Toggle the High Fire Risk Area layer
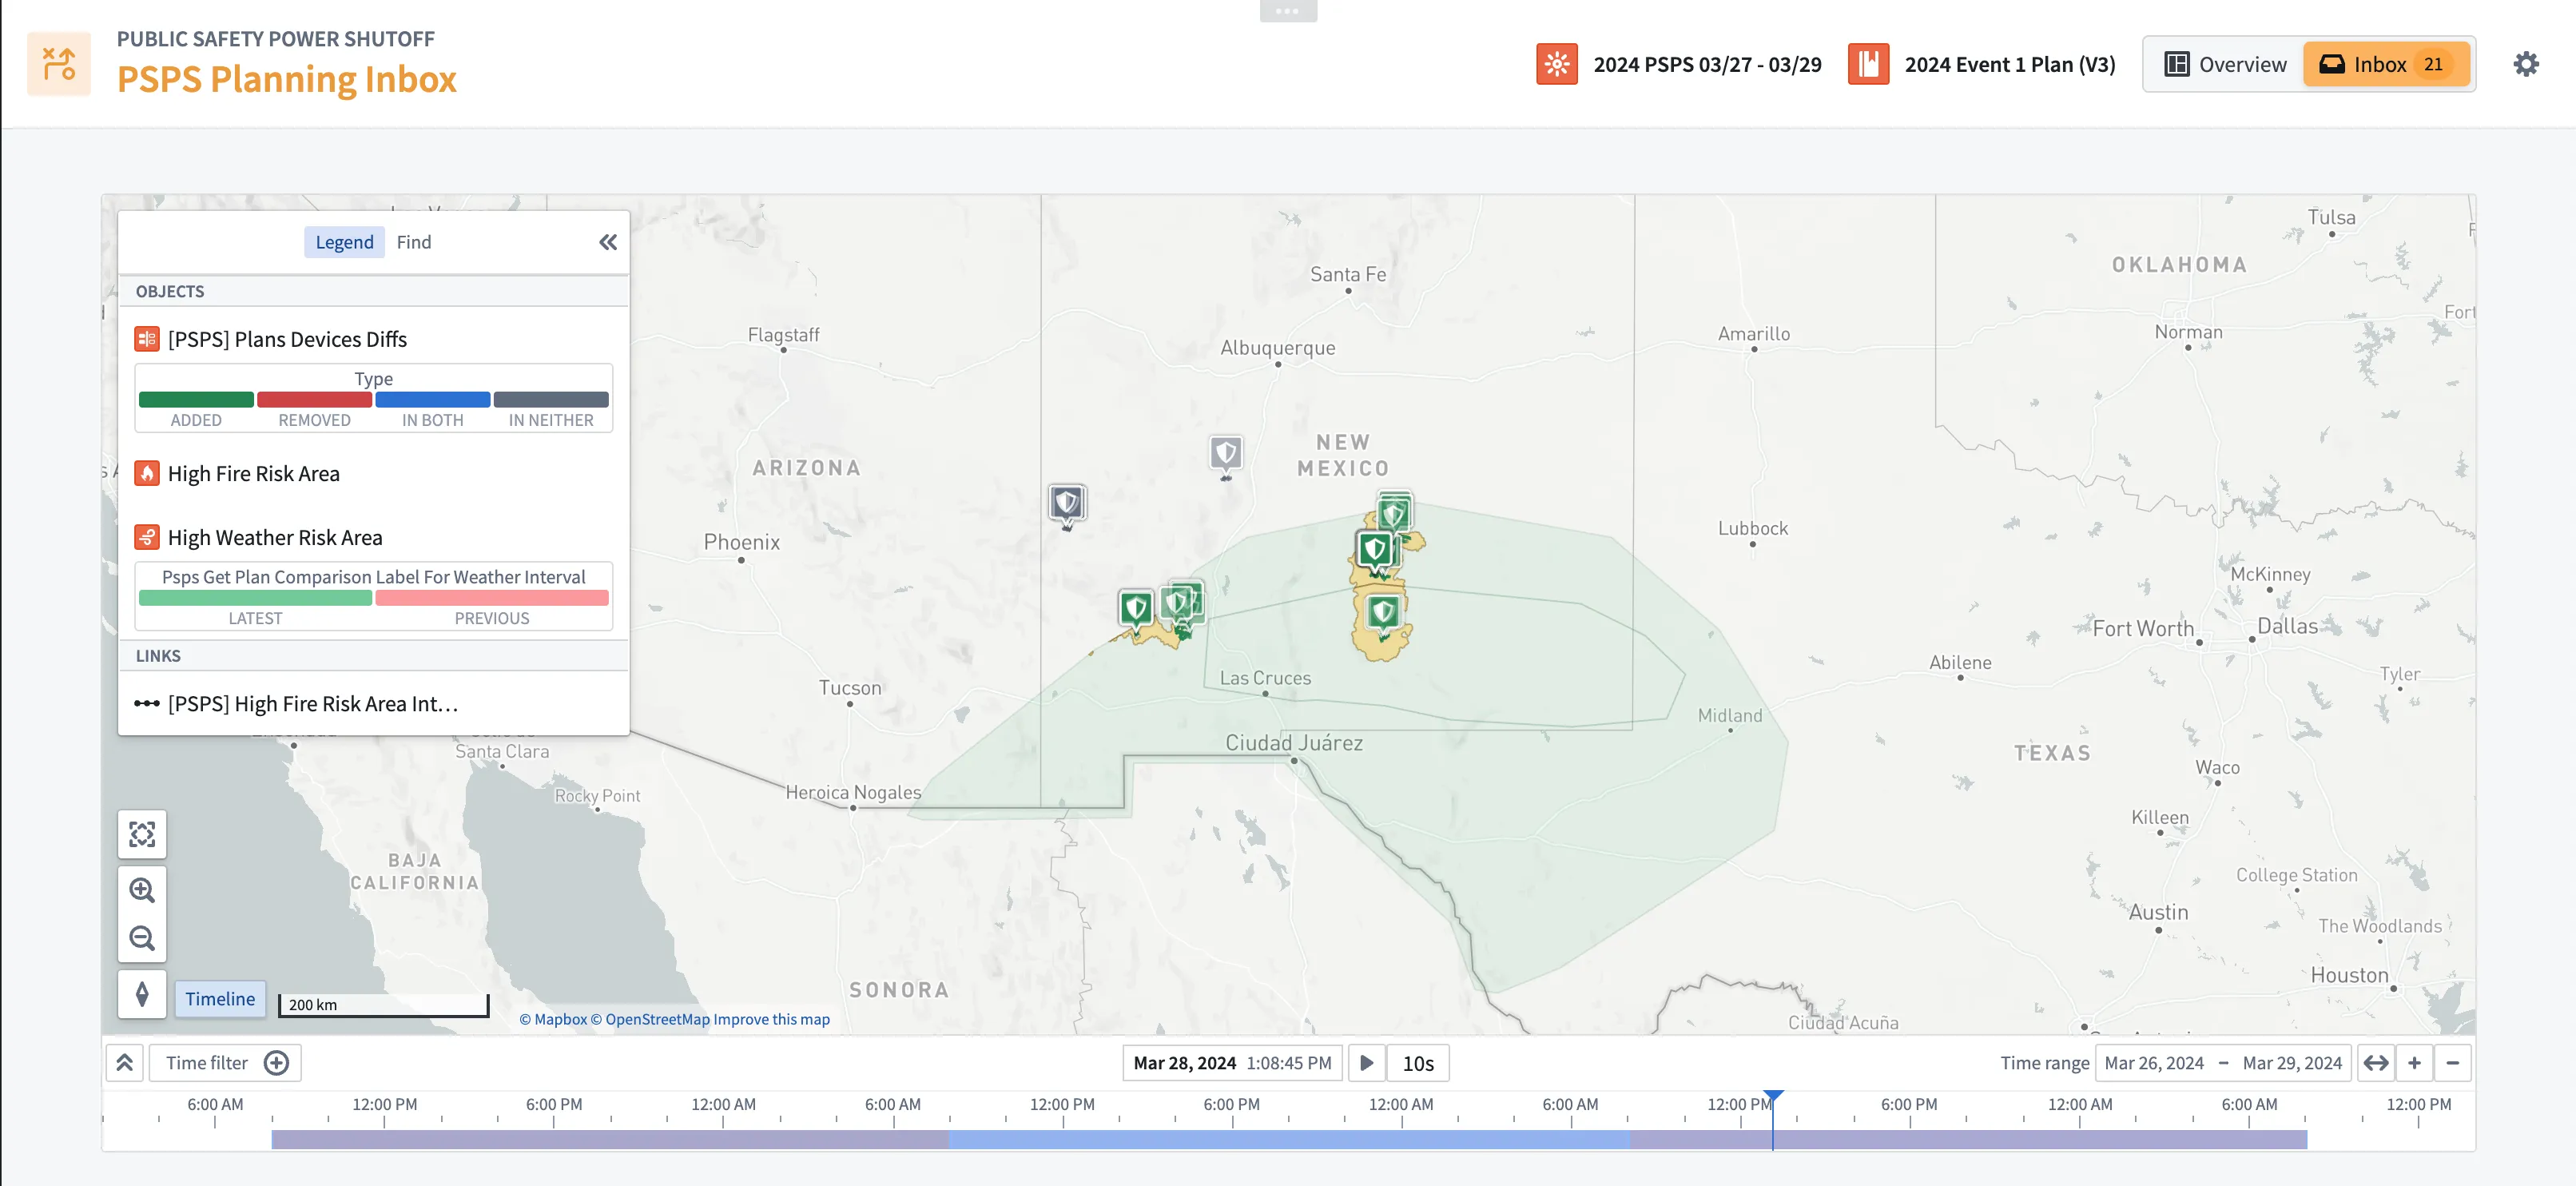The width and height of the screenshot is (2576, 1186). tap(253, 473)
